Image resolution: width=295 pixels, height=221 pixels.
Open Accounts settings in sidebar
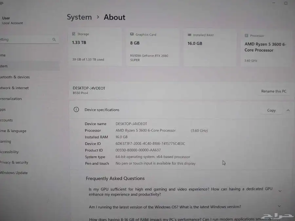(x=6, y=120)
